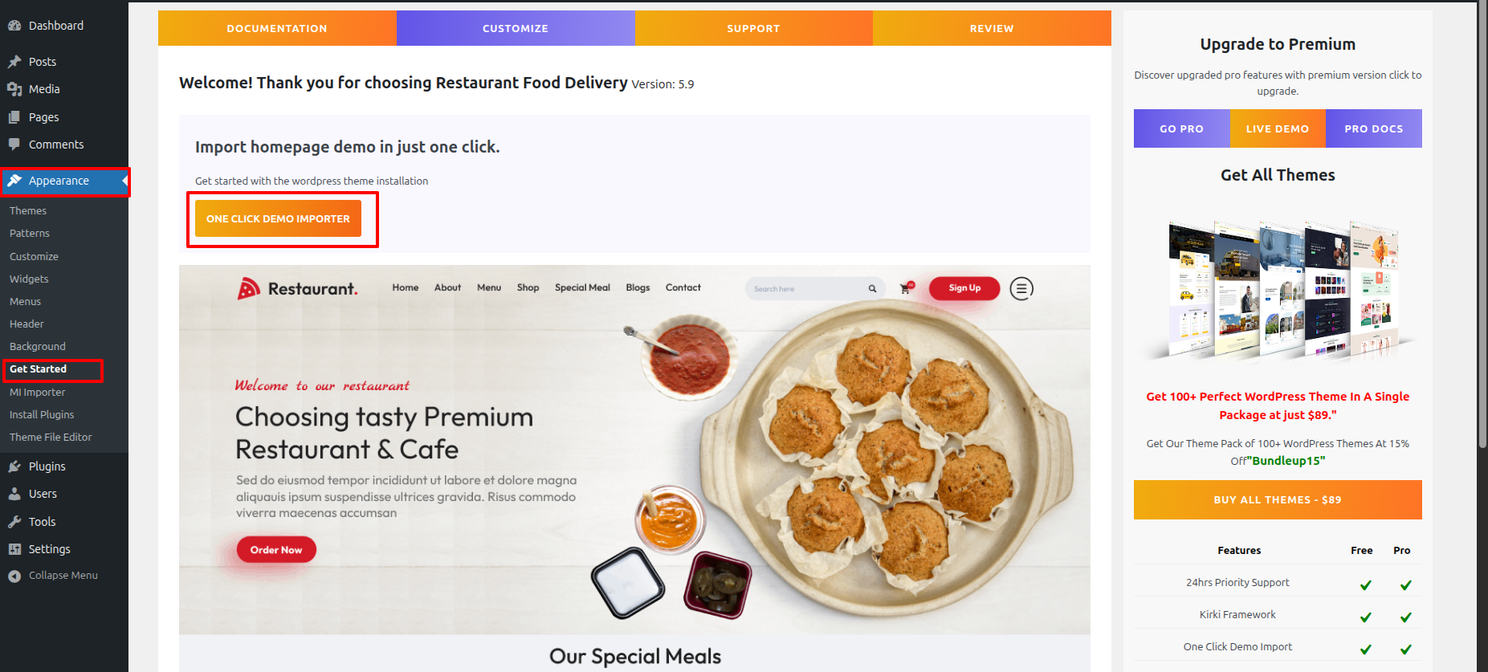Image resolution: width=1488 pixels, height=672 pixels.
Task: Click Buy All Themes - $89 button
Action: pyautogui.click(x=1278, y=499)
